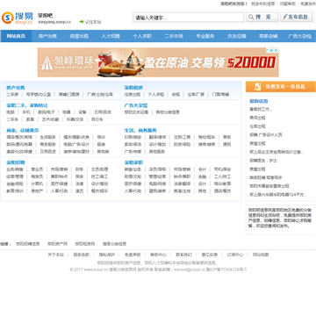The height and width of the screenshot is (316, 316).
Task: Select the 家政/保洁 service link
Action: (x=133, y=144)
